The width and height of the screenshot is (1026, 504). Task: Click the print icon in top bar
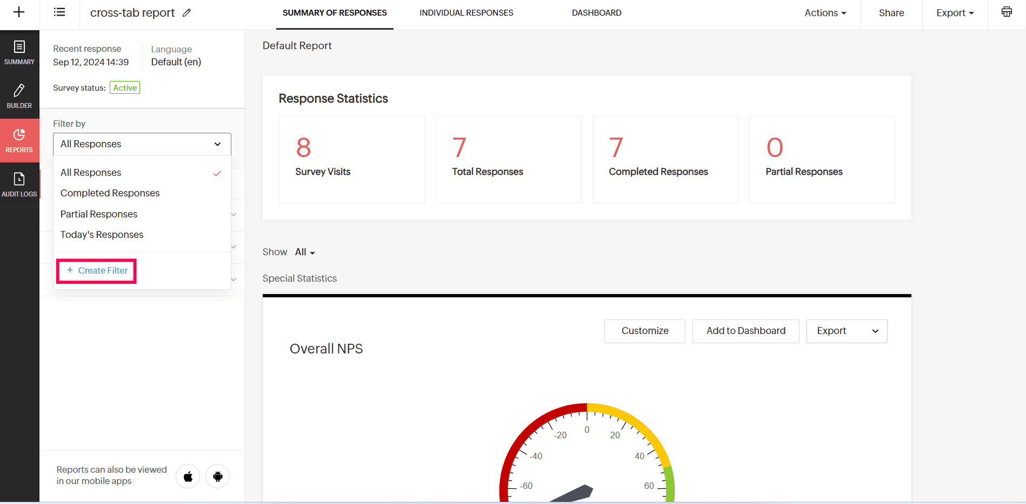1007,12
